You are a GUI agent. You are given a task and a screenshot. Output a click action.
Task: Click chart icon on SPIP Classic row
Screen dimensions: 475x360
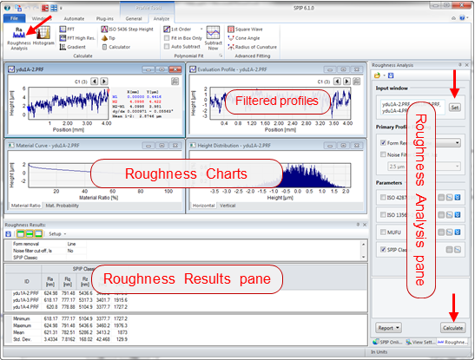(x=458, y=250)
